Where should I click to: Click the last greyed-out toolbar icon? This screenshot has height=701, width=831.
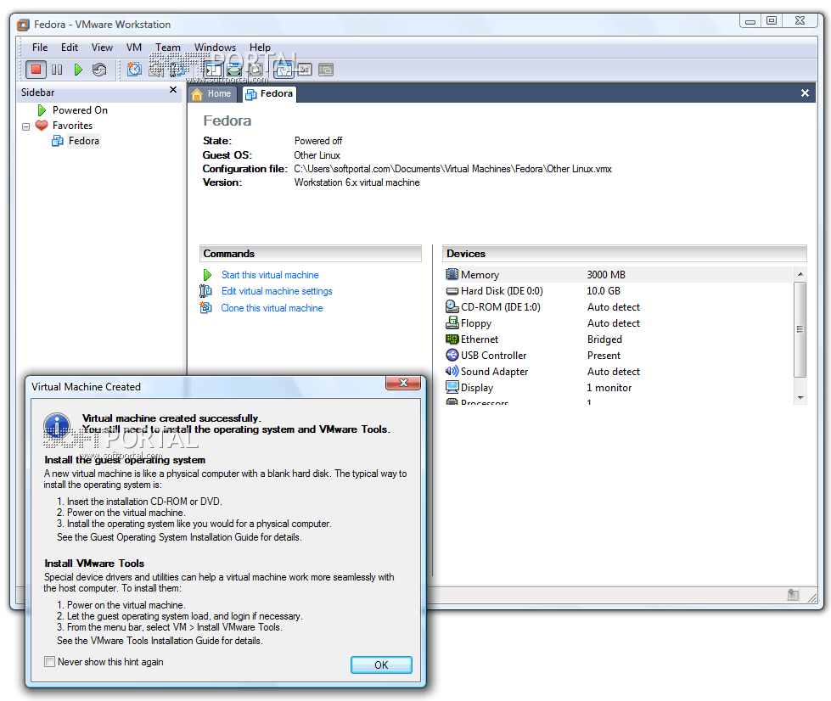click(326, 70)
